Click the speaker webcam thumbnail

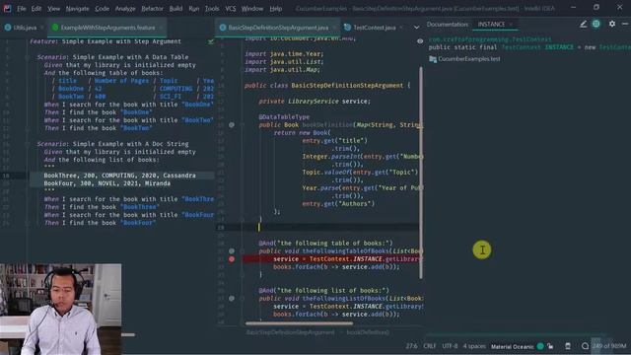click(60, 309)
